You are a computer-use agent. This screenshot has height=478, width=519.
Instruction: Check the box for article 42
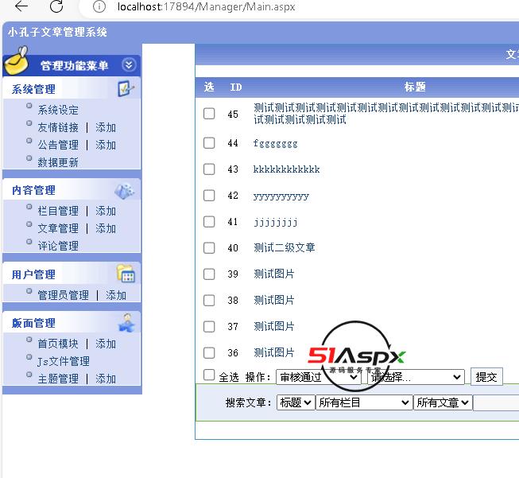pos(209,196)
